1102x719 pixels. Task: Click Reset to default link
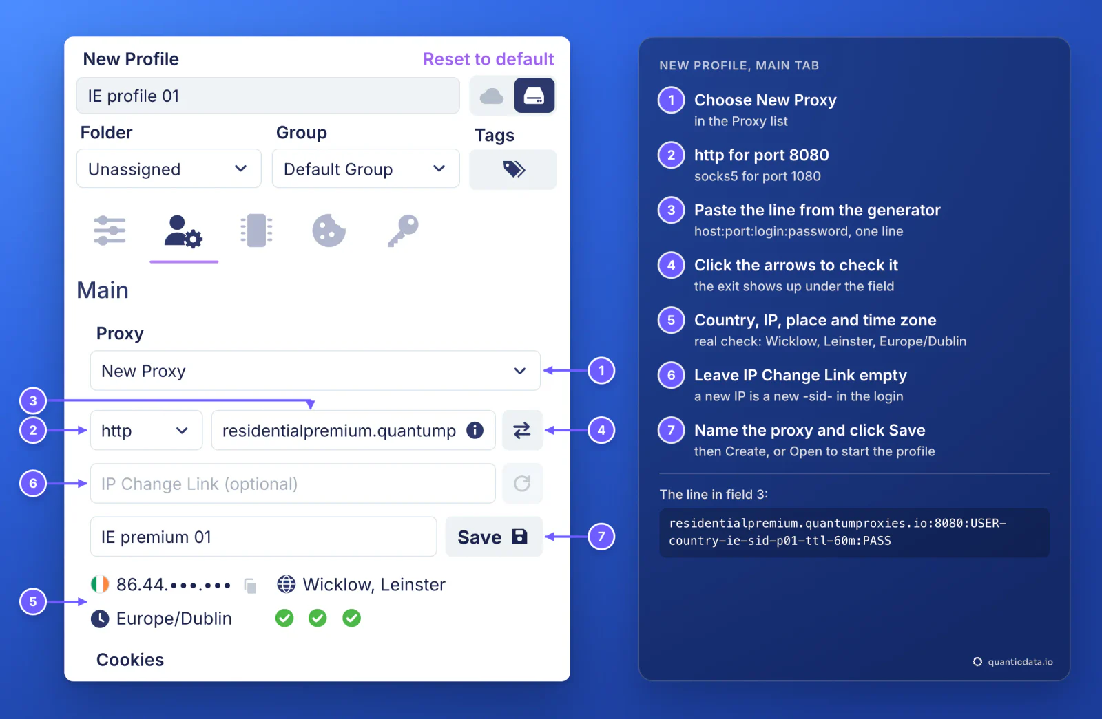click(488, 59)
